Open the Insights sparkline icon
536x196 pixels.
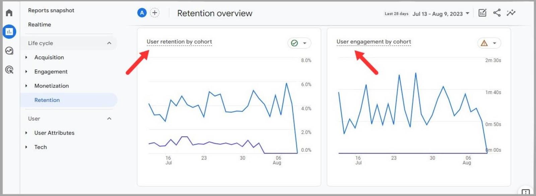(511, 13)
